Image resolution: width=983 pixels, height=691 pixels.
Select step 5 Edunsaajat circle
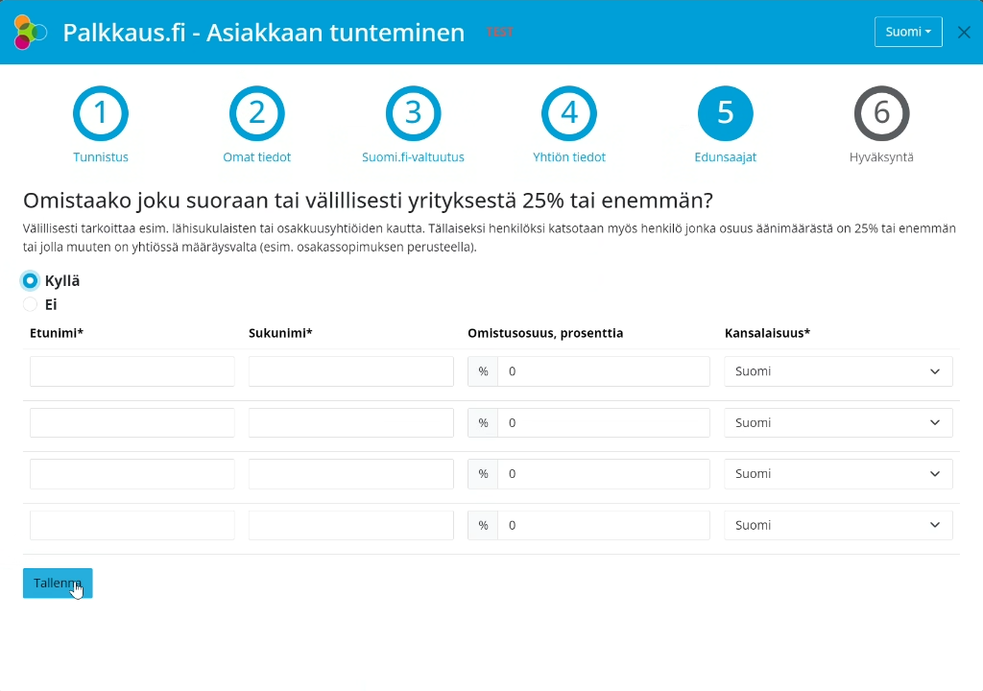coord(726,113)
